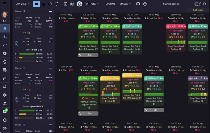210x133 pixels.
Task: Click the Mon 04 May day header
Action: tap(66, 15)
